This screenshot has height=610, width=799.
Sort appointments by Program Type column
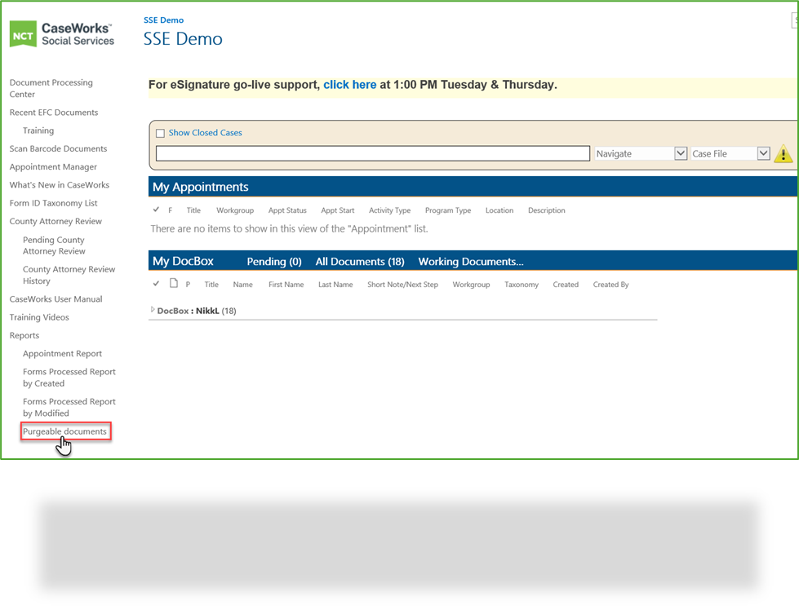click(x=448, y=210)
